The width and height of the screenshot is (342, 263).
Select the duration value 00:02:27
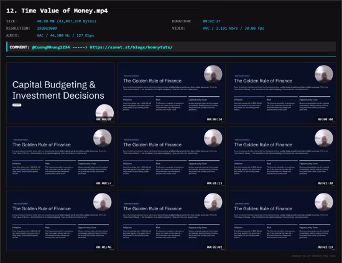coord(211,21)
